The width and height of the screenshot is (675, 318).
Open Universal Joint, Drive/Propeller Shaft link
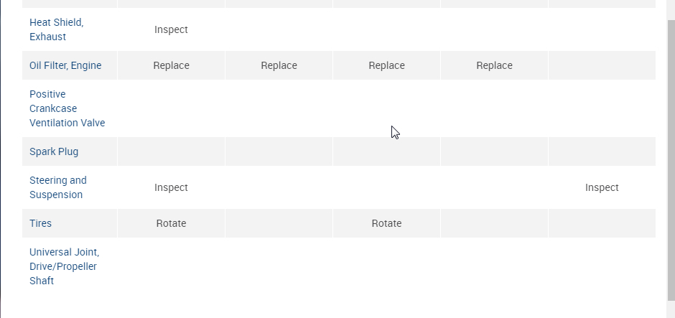point(64,266)
